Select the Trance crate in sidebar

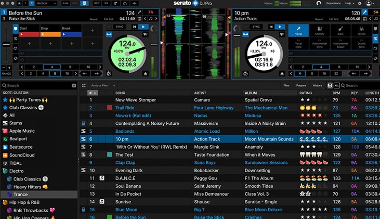[21, 194]
